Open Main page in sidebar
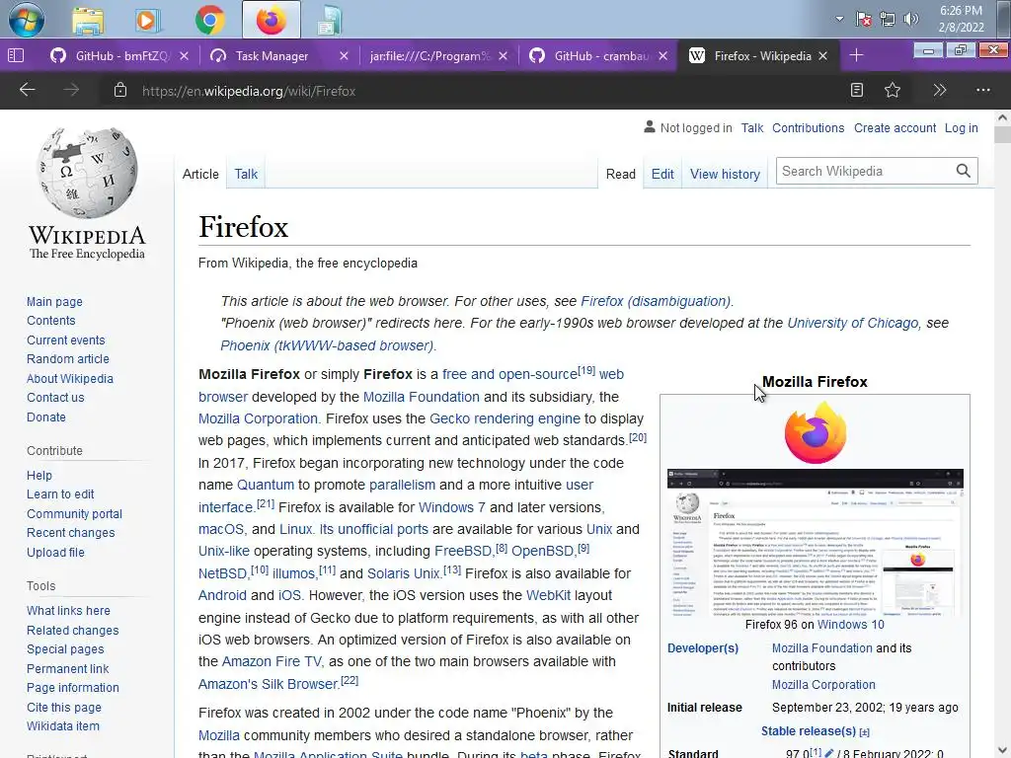 pos(55,302)
